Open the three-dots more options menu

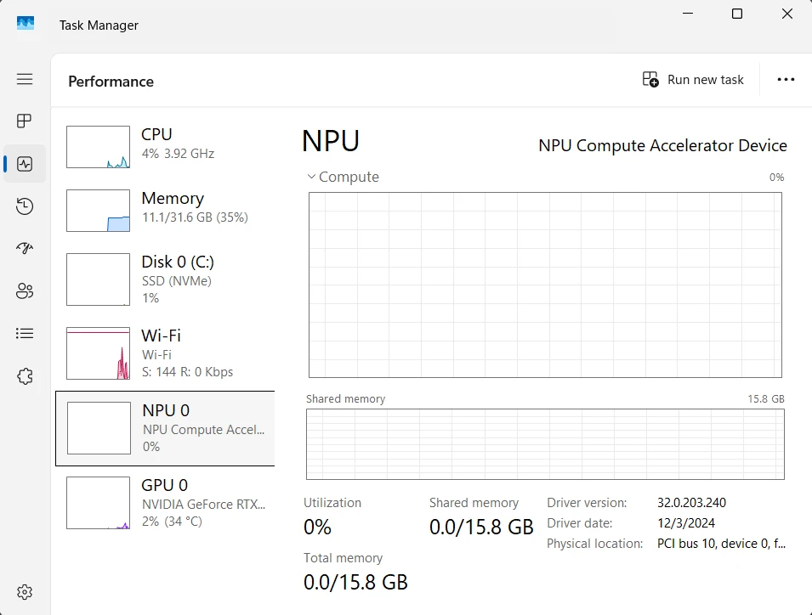point(786,80)
